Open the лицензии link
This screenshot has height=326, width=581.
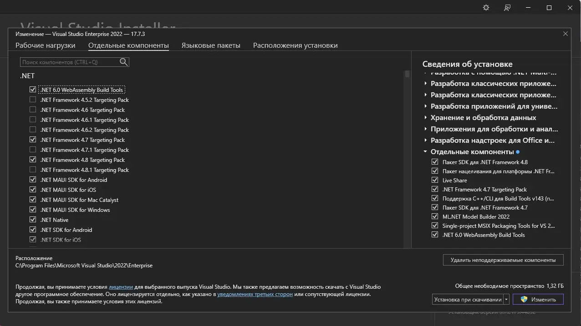[x=121, y=287]
